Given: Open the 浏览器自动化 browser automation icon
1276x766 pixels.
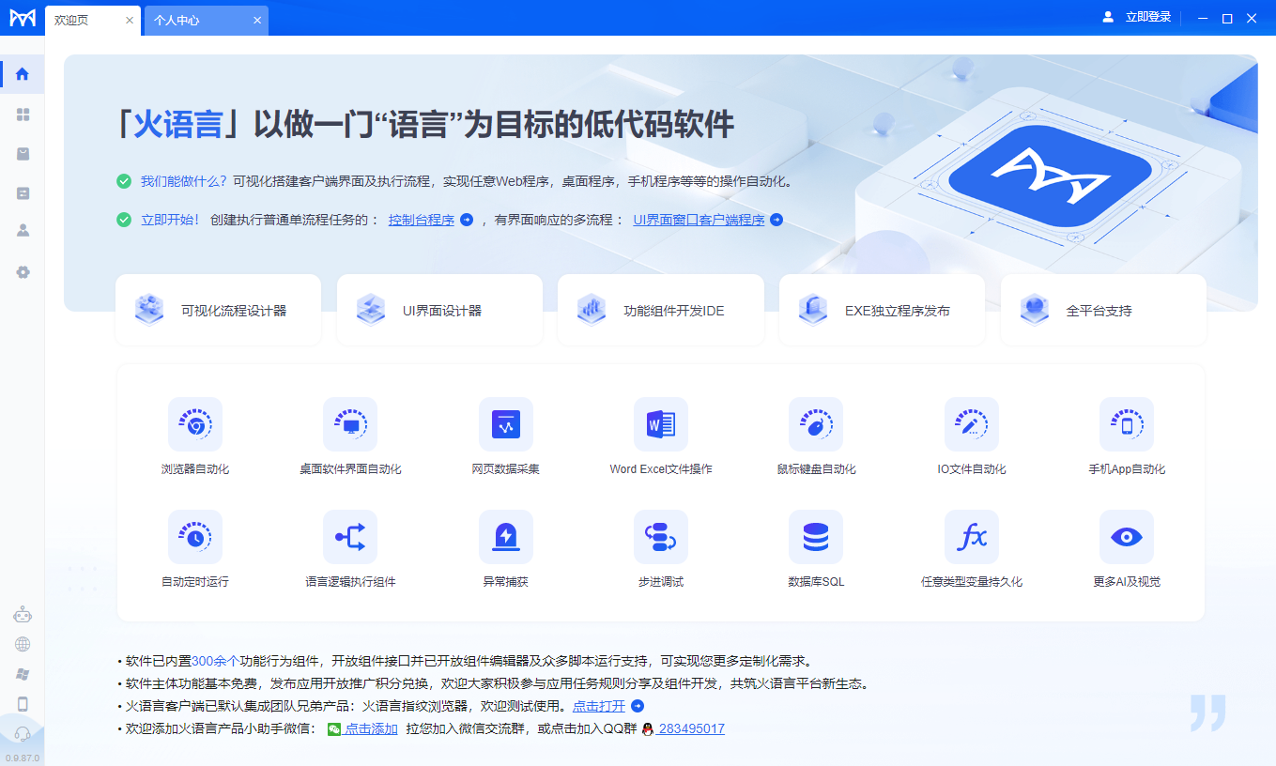Looking at the screenshot, I should 195,425.
